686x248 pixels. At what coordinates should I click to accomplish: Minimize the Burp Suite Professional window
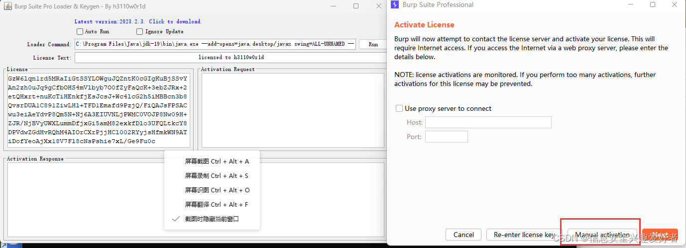click(x=631, y=4)
